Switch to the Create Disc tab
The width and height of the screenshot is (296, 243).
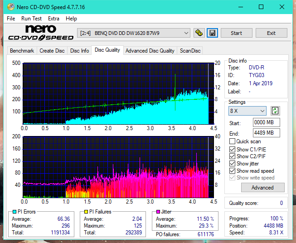(52, 51)
